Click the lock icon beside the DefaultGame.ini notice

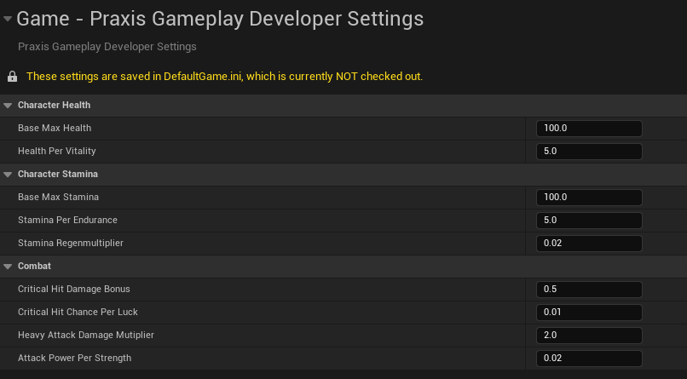click(12, 77)
